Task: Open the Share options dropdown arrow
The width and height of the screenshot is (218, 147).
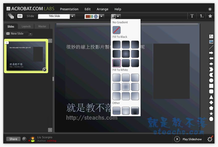Action: point(24,139)
